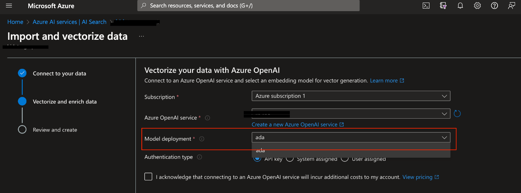Show info tooltip for Authentication type
This screenshot has width=521, height=193.
[199, 157]
